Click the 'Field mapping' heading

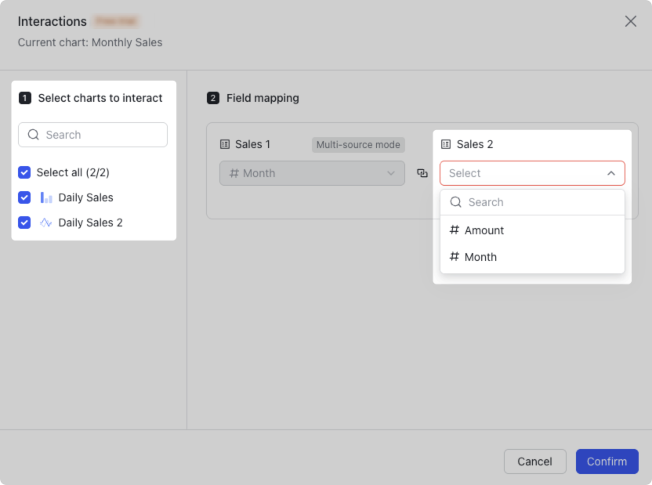[263, 98]
